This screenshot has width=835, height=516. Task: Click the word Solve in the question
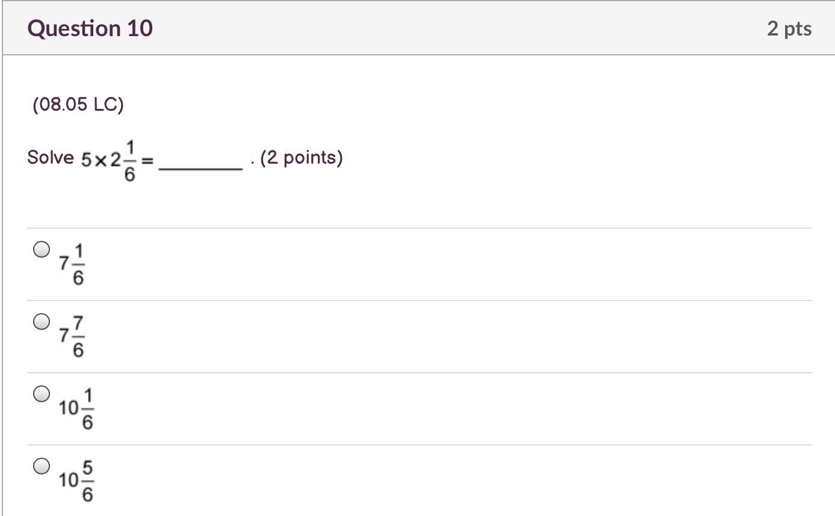tap(51, 158)
